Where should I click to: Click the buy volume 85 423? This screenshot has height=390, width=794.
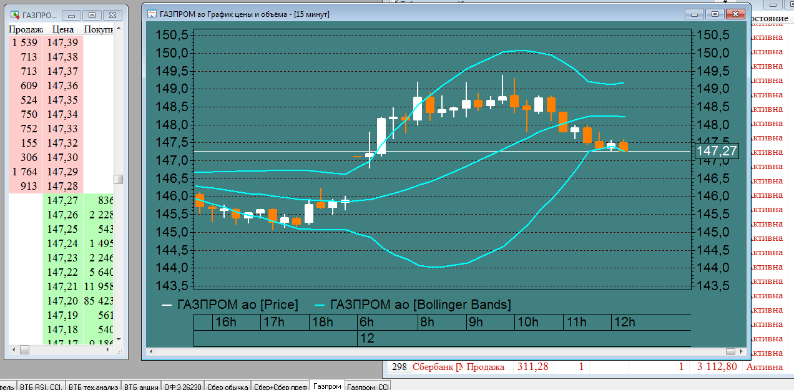pos(99,301)
